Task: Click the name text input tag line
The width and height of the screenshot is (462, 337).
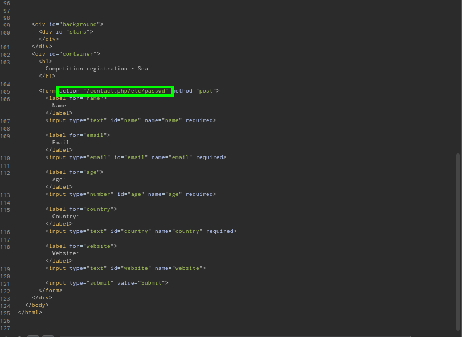Action: 130,120
